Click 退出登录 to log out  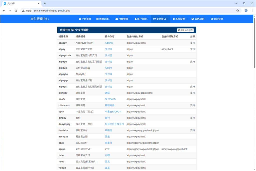point(217,19)
